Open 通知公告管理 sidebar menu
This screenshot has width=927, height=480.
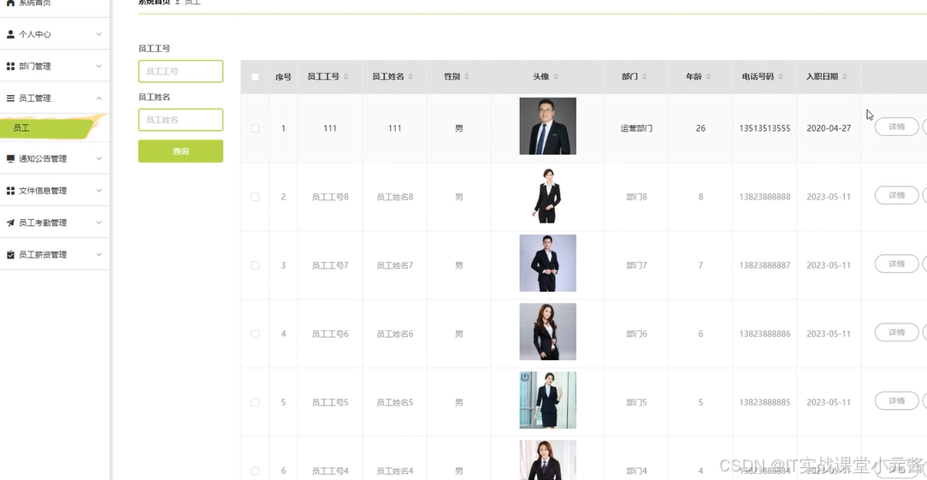pyautogui.click(x=55, y=158)
